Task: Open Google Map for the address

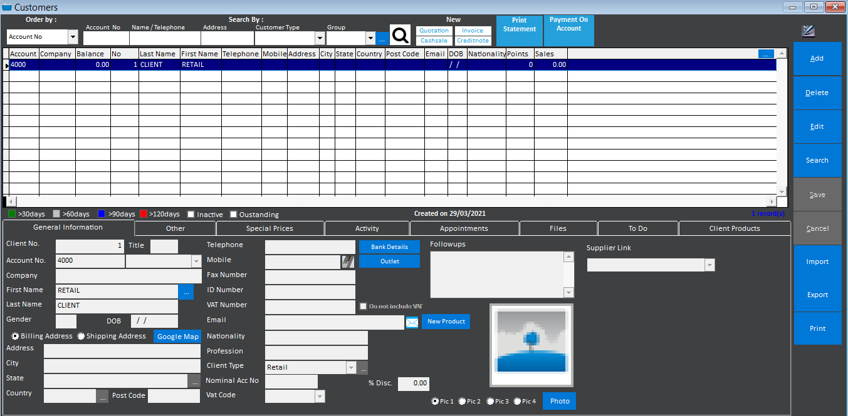Action: click(x=177, y=336)
